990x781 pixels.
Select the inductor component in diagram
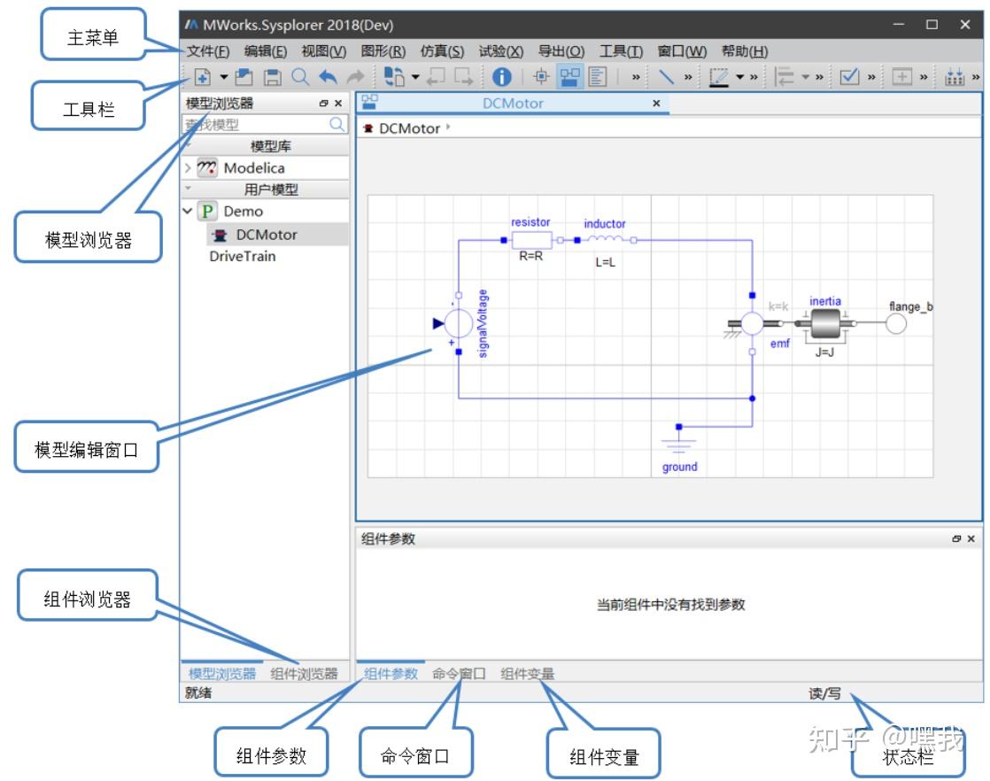pos(605,240)
